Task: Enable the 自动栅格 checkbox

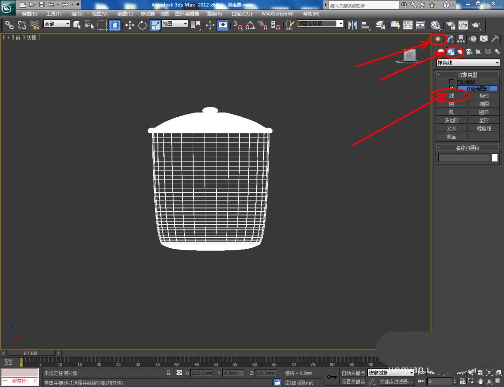Action: click(x=451, y=82)
